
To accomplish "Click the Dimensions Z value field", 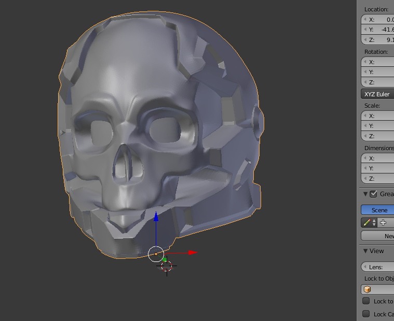I will click(x=377, y=179).
